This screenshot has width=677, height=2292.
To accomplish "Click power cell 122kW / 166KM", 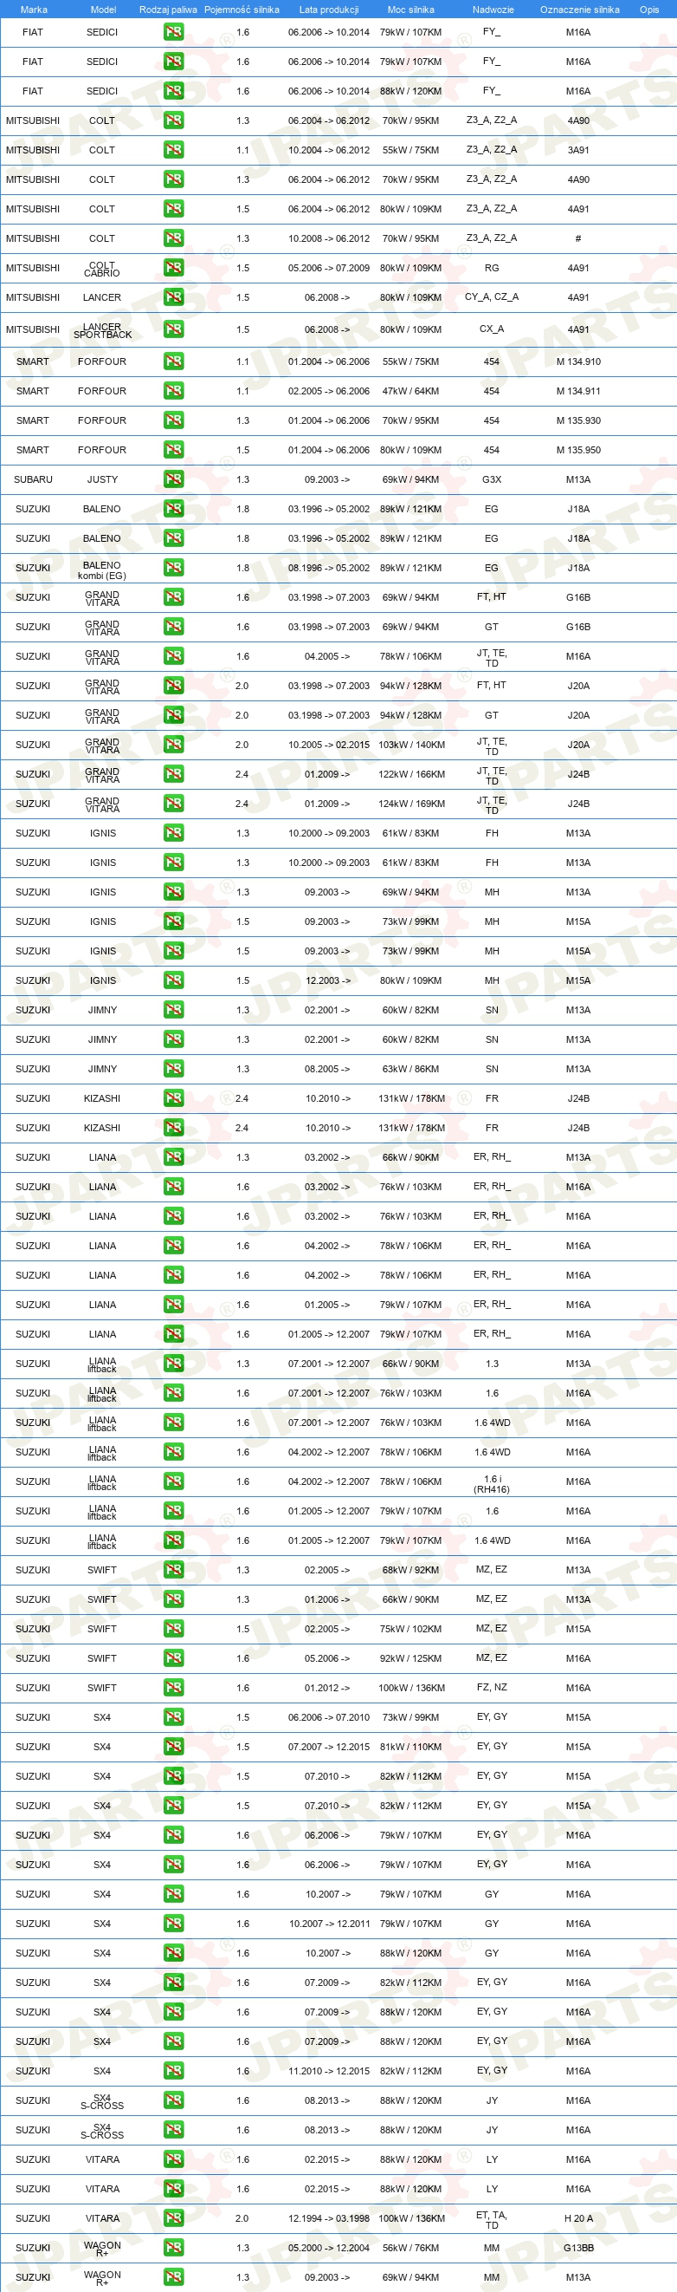I will click(411, 774).
